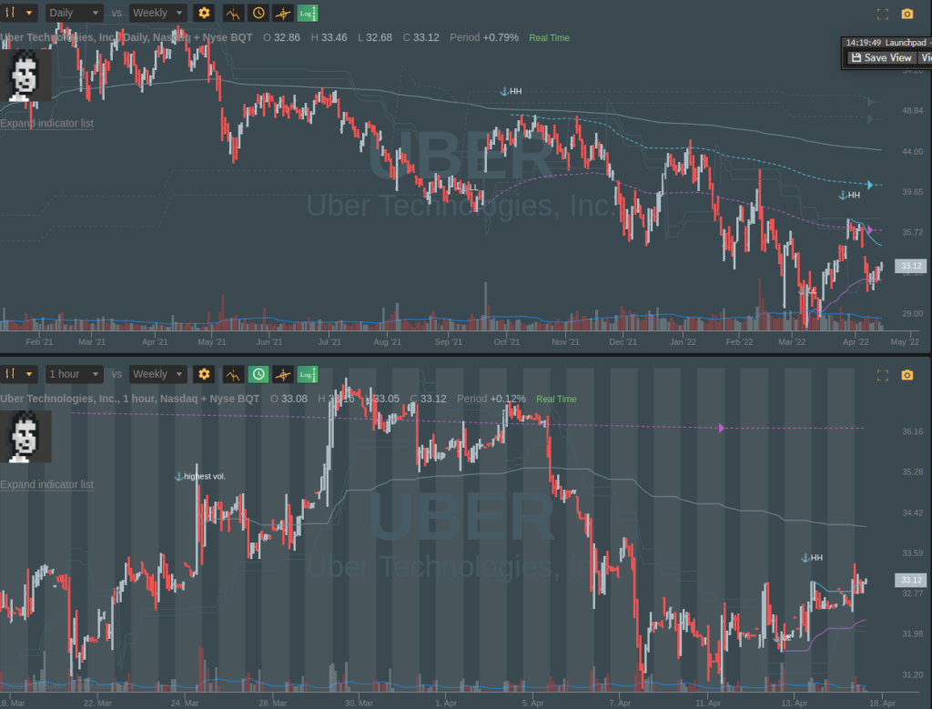
Task: Maximize the 1 hour chart with fullscreen icon
Action: pos(883,376)
